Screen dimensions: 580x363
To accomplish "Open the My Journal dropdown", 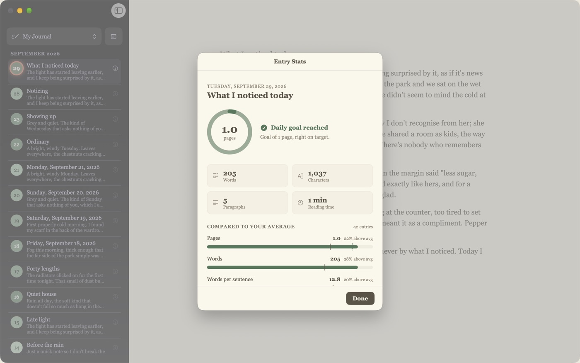I will (x=54, y=37).
